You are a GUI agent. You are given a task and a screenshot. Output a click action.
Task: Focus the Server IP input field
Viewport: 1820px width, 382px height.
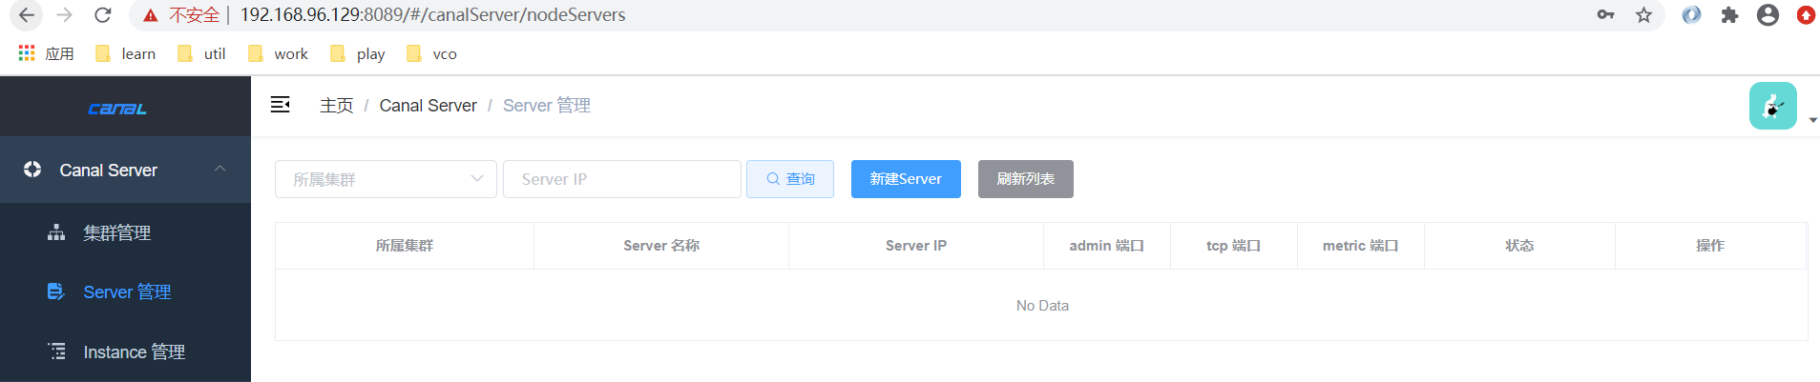click(x=622, y=179)
